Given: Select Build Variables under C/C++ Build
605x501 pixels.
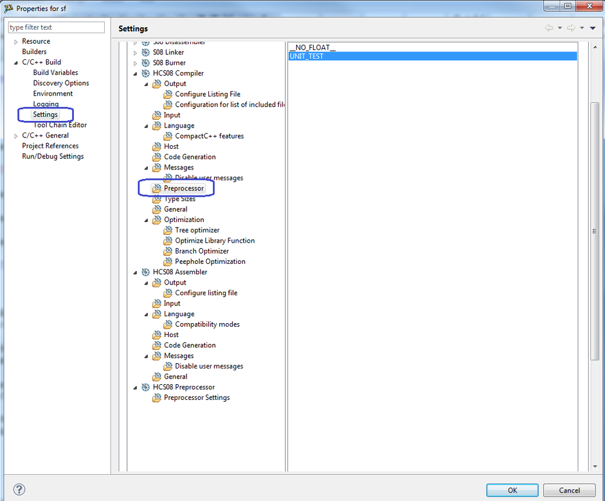Looking at the screenshot, I should pos(56,73).
